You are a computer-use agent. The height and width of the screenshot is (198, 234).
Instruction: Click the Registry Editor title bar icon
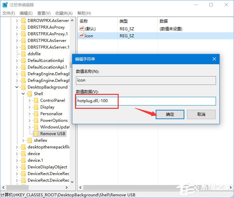[5, 5]
